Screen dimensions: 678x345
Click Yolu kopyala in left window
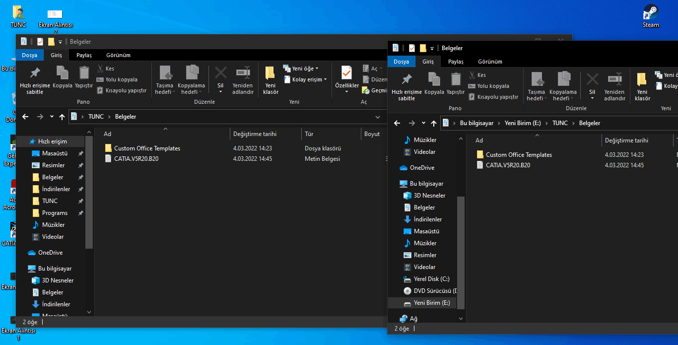click(x=117, y=79)
